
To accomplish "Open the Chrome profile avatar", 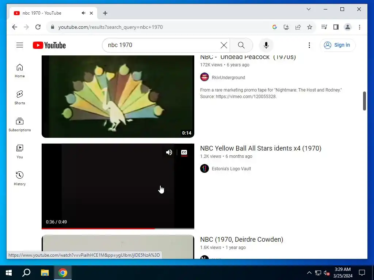I will point(348,27).
